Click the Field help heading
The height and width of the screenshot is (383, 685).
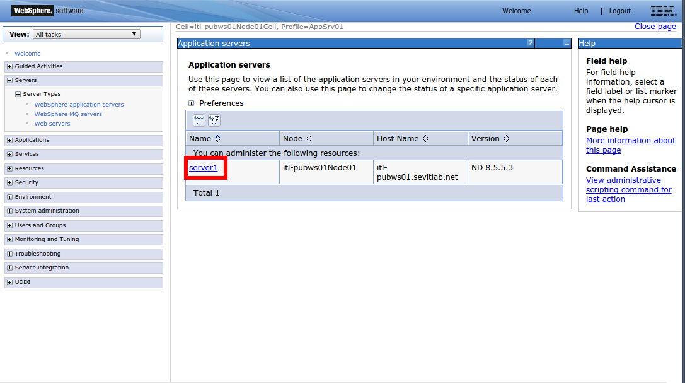coord(606,61)
